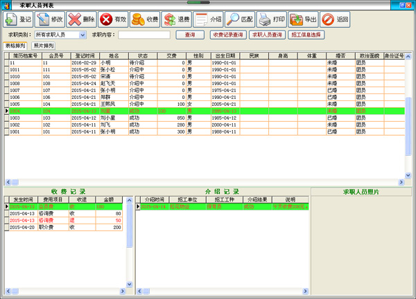Select the row for 张小松
416x299 pixels.
click(x=205, y=70)
